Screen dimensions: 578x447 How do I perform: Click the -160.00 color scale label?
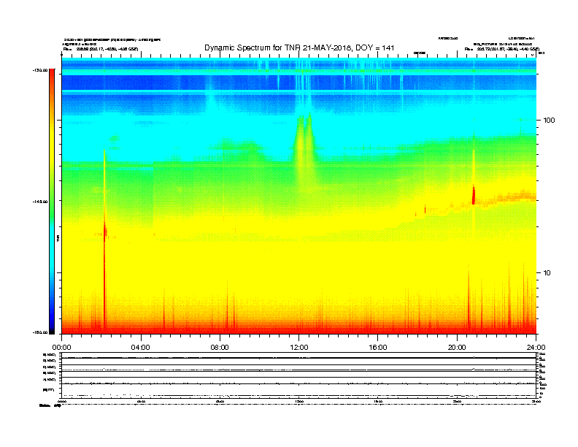click(x=40, y=332)
